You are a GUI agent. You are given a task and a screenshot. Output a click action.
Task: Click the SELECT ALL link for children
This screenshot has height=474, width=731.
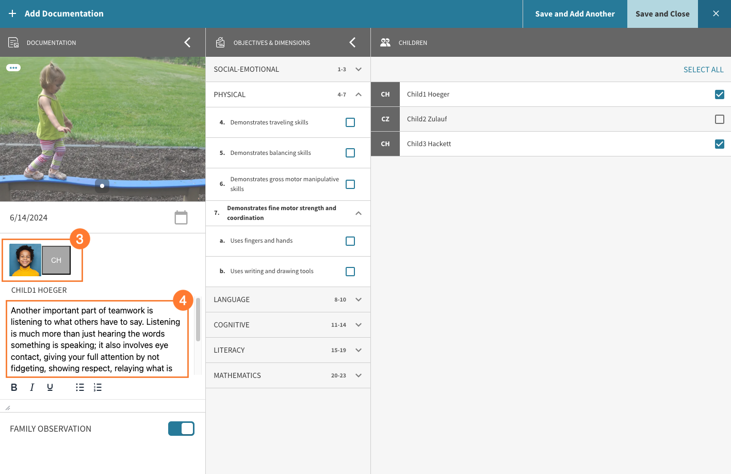[703, 69]
